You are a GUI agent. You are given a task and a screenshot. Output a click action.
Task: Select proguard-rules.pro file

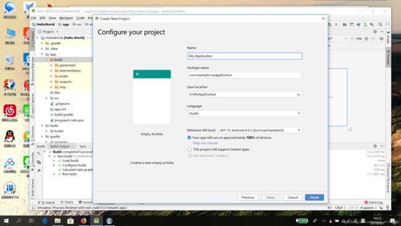(67, 120)
